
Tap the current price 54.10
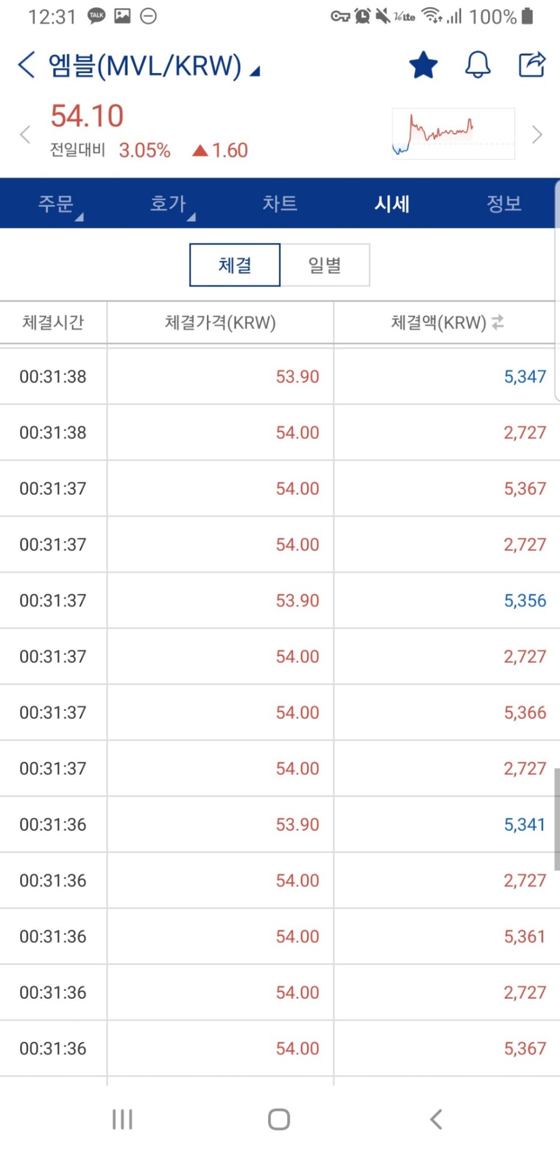click(x=87, y=116)
